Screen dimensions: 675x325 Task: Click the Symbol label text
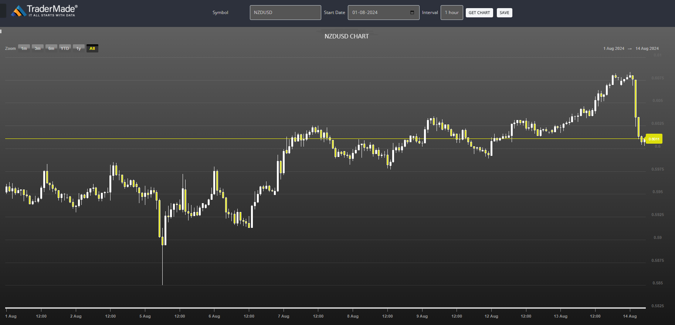coord(220,13)
